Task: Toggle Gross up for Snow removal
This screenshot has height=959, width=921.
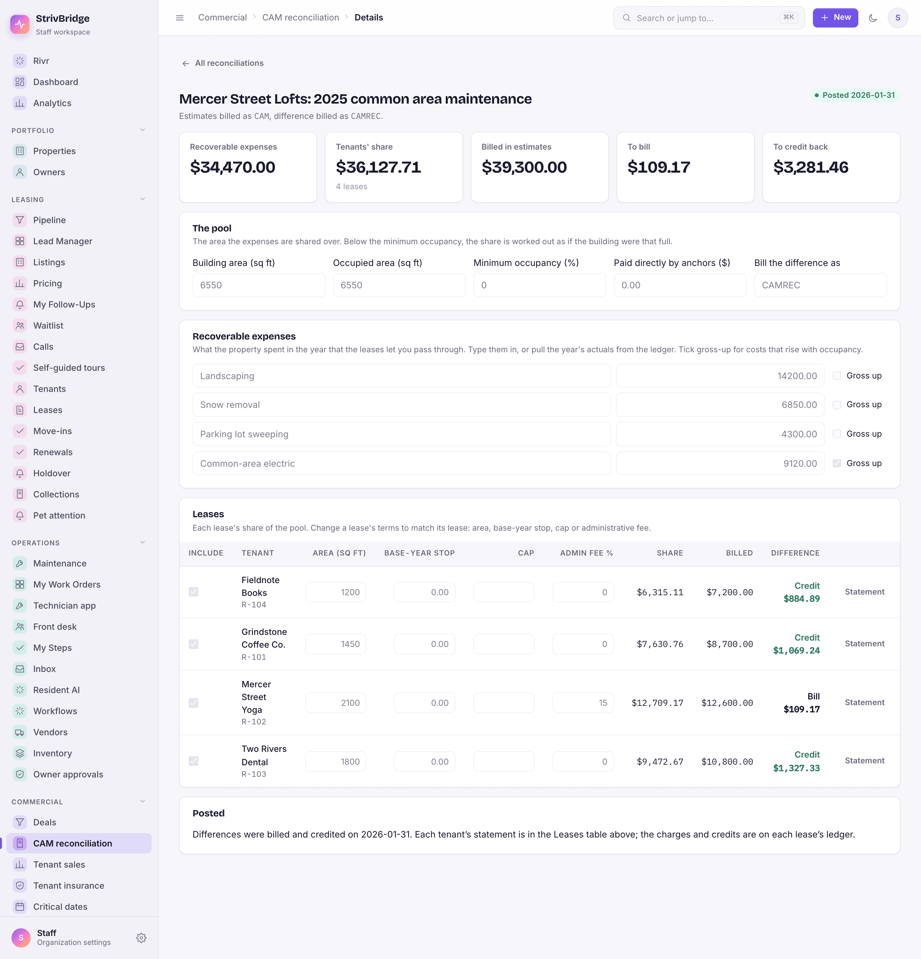Action: click(837, 405)
